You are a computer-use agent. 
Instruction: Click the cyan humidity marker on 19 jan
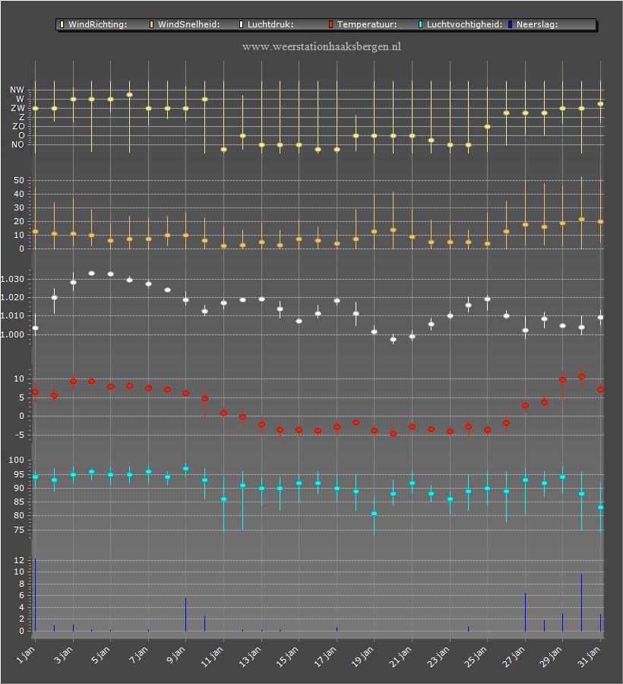(374, 514)
